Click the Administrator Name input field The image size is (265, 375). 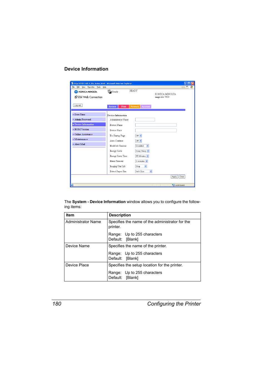[x=145, y=120]
